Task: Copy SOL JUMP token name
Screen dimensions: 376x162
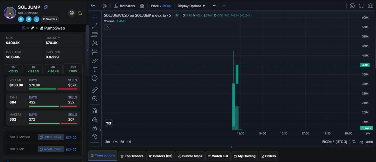Action: click(x=46, y=7)
